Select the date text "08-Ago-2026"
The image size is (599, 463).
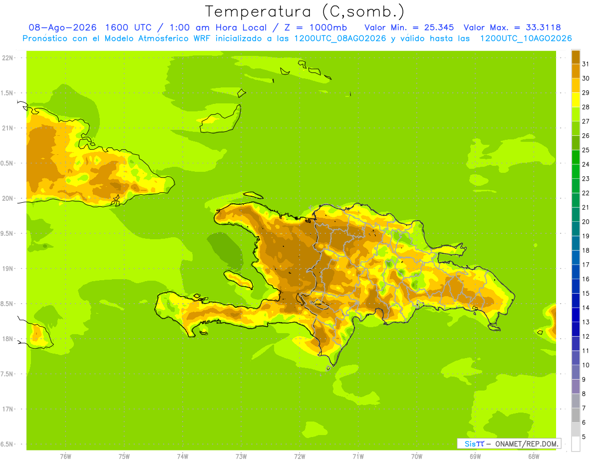(x=62, y=27)
